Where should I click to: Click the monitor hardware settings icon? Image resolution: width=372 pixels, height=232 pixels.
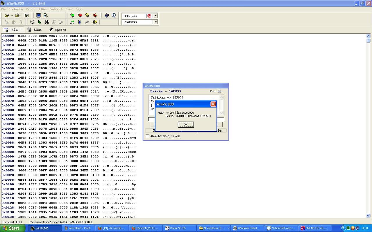click(38, 15)
